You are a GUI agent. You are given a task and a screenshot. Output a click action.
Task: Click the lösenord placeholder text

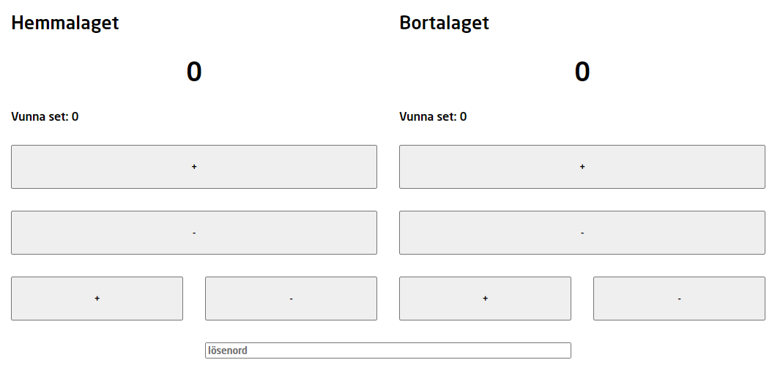pos(228,350)
